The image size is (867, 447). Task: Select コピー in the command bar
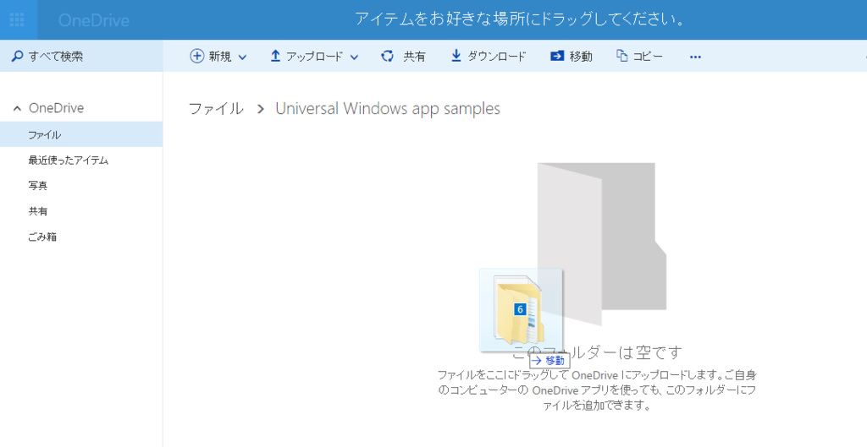click(648, 57)
